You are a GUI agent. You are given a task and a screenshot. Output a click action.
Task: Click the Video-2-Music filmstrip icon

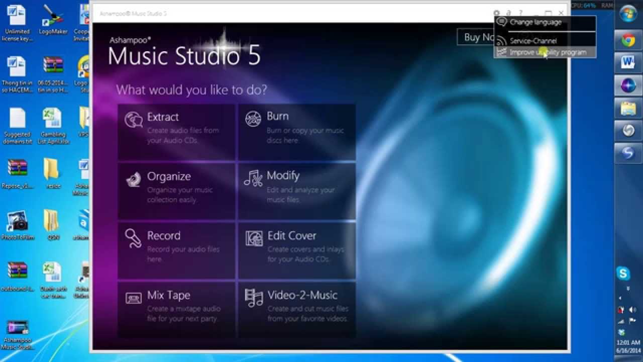coord(254,298)
